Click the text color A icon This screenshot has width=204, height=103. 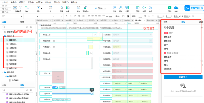(67, 16)
